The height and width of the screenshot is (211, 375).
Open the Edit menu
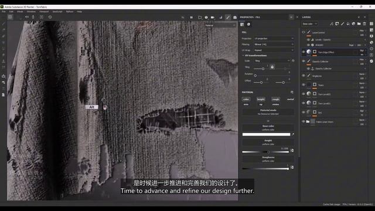11,12
